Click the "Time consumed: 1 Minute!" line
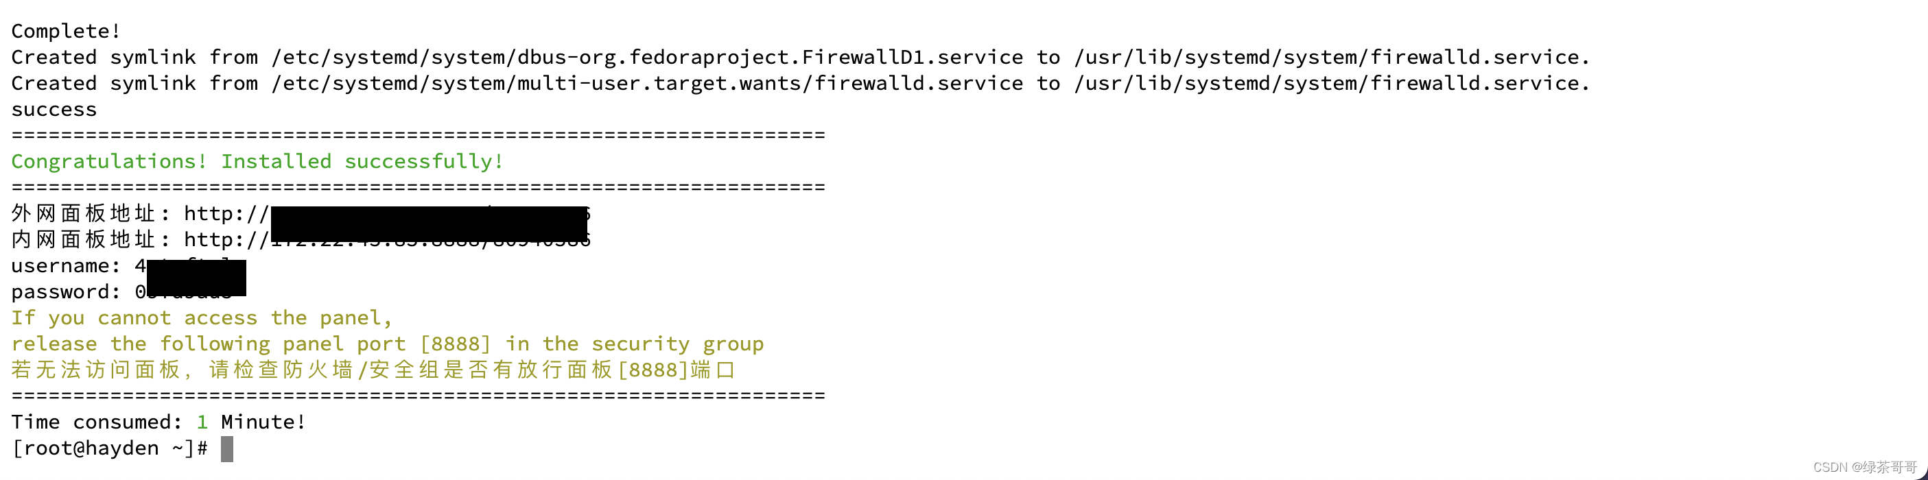 point(158,422)
